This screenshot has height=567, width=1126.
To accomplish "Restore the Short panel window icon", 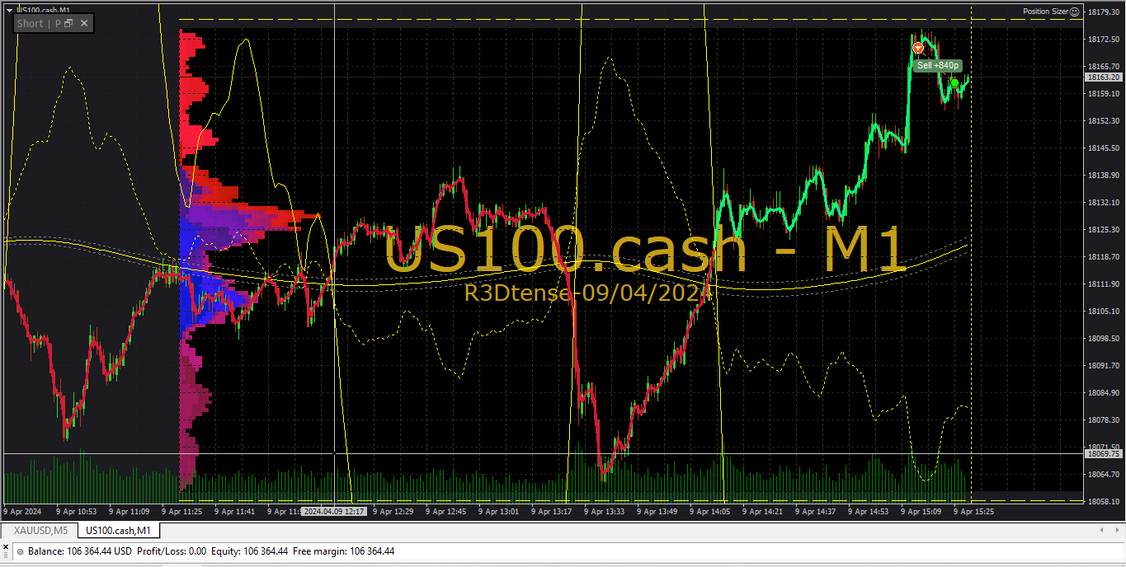I will [x=68, y=23].
